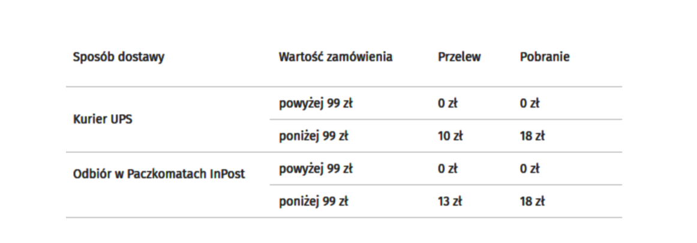Click powyżej 99 zł in the InPost row
Image resolution: width=697 pixels, height=243 pixels.
[316, 169]
